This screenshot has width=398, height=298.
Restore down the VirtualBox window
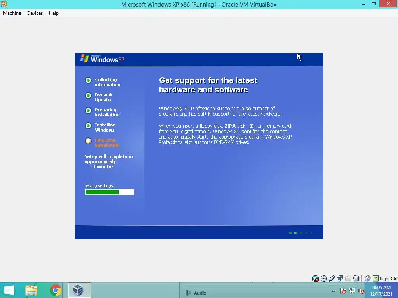click(374, 4)
